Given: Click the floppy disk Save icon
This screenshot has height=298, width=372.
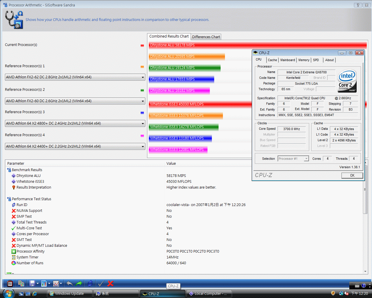Looking at the screenshot, I should tap(32, 283).
